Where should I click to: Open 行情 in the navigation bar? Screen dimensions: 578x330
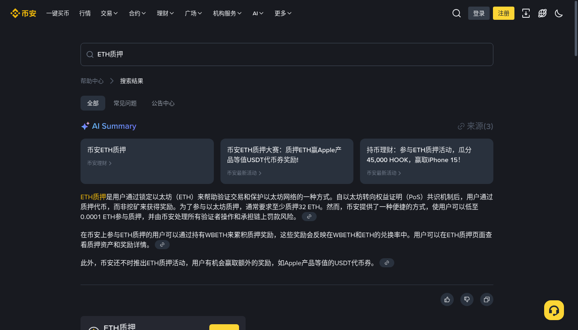(x=85, y=13)
